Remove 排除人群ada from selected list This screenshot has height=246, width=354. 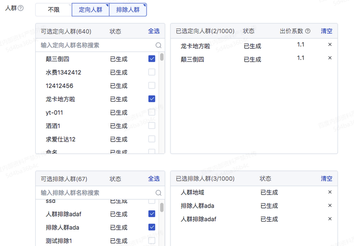(x=330, y=205)
